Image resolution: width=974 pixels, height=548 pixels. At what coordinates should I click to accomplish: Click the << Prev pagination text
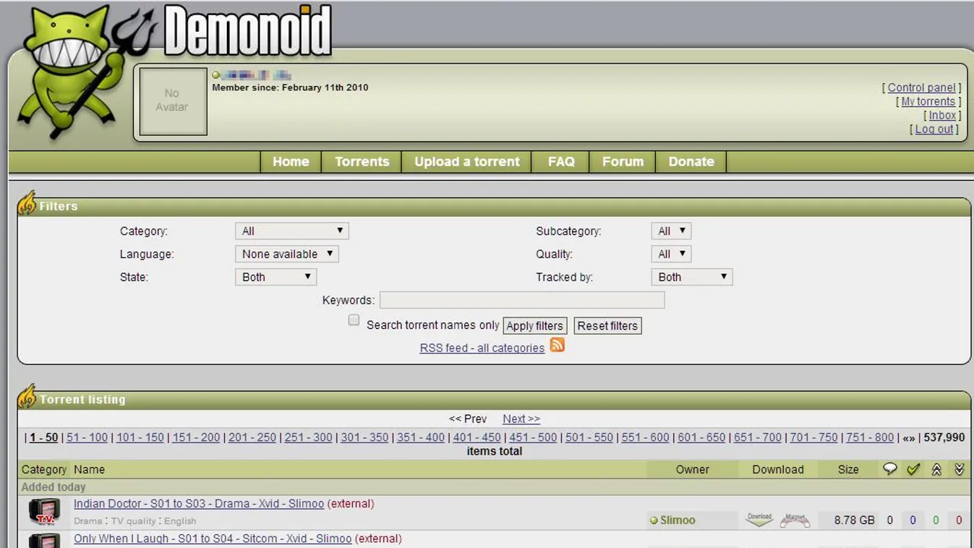coord(468,419)
